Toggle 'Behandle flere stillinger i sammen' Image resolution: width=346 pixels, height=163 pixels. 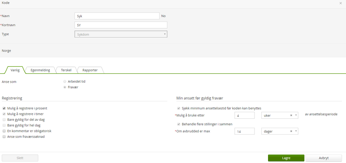click(179, 124)
